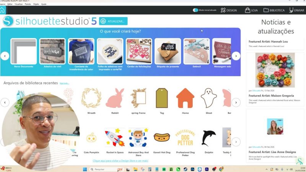Open the Editar menu
Image resolution: width=306 pixels, height=172 pixels.
(x=10, y=4)
